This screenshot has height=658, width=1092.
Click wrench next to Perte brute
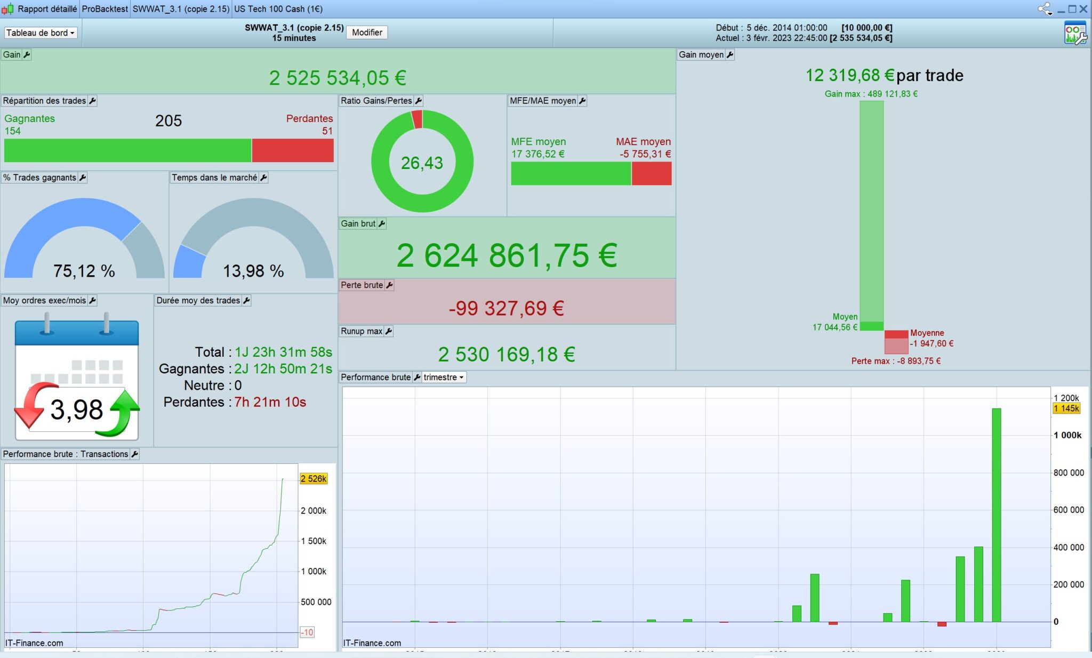389,285
